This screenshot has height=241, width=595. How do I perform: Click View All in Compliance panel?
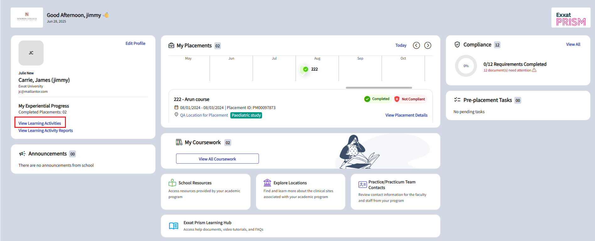573,45
